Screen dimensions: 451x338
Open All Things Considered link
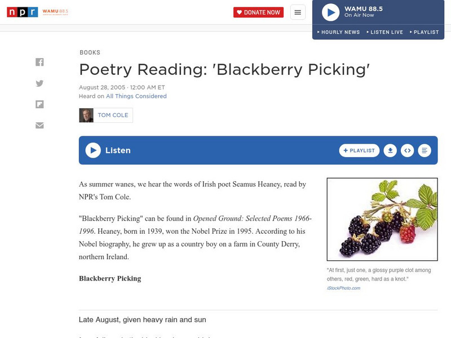[x=136, y=96]
